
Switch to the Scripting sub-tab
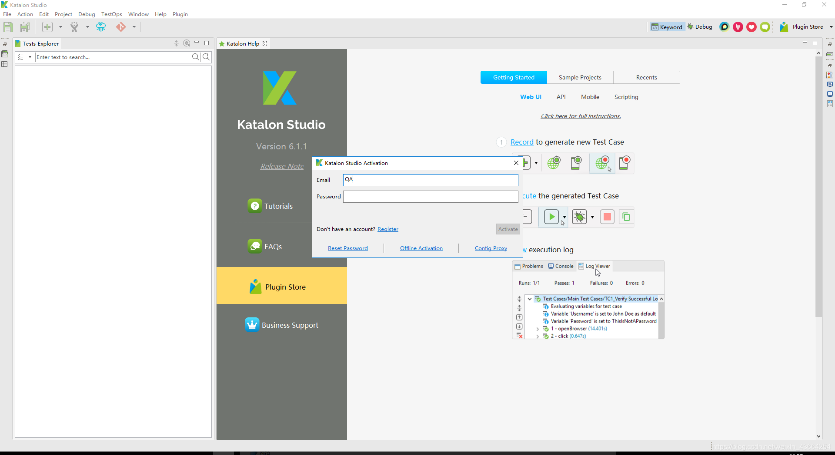[x=626, y=97]
